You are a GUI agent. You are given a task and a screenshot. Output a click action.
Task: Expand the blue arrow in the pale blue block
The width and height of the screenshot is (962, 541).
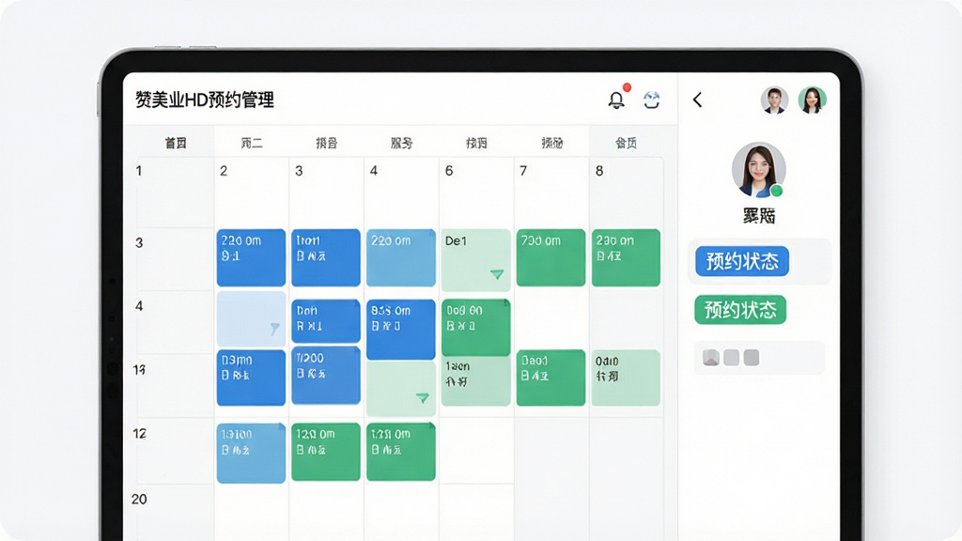point(275,329)
